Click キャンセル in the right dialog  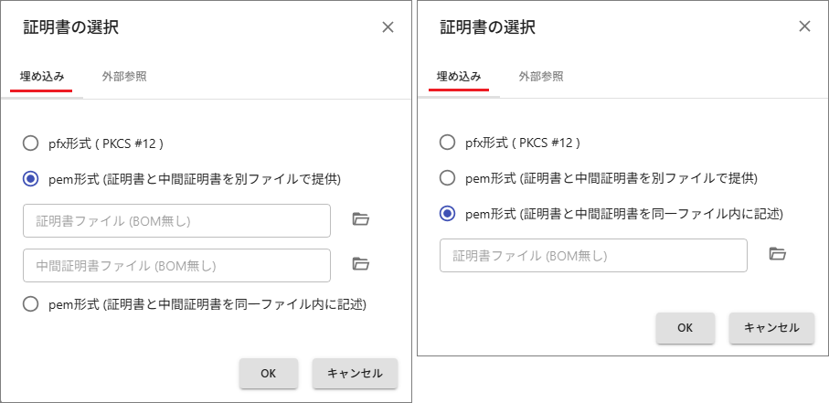(x=772, y=328)
